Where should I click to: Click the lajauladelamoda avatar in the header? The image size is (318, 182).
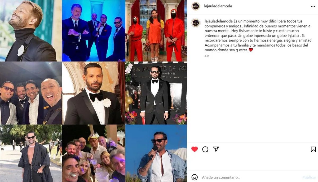(196, 6)
